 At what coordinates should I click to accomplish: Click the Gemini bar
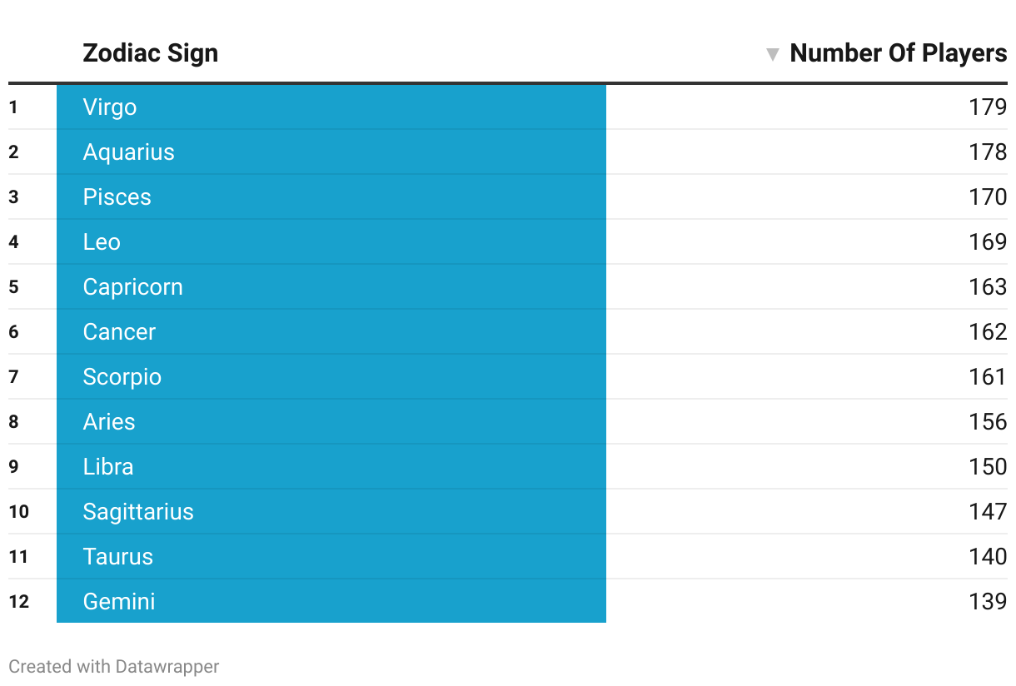[x=331, y=601]
